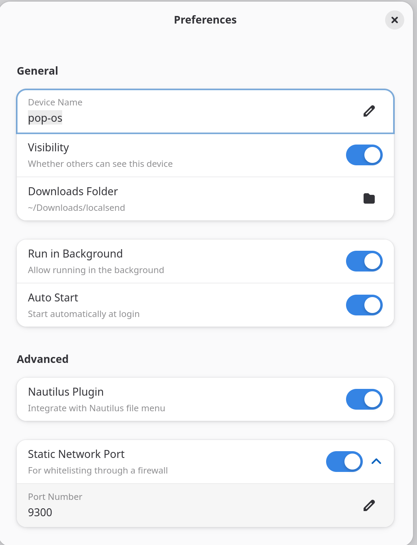417x545 pixels.
Task: Toggle the Auto Start switch
Action: (364, 305)
